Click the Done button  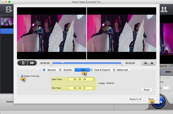point(151,99)
